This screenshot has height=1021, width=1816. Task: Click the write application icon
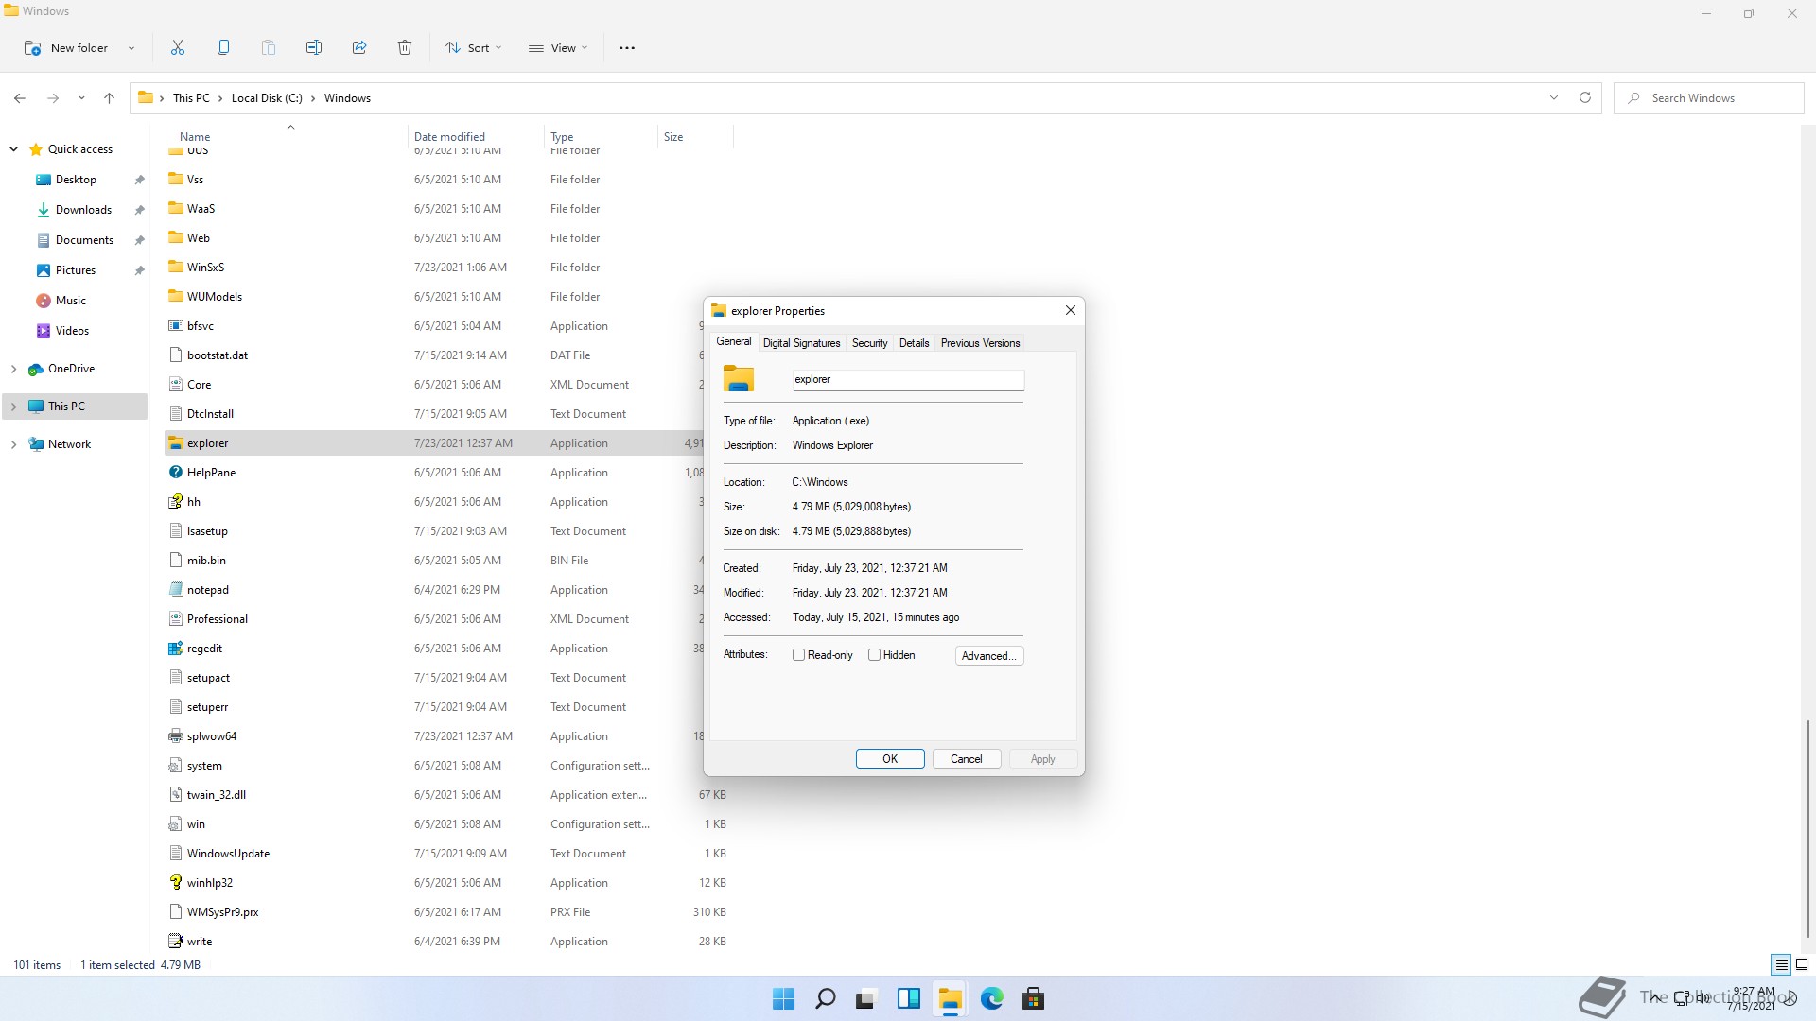tap(175, 942)
